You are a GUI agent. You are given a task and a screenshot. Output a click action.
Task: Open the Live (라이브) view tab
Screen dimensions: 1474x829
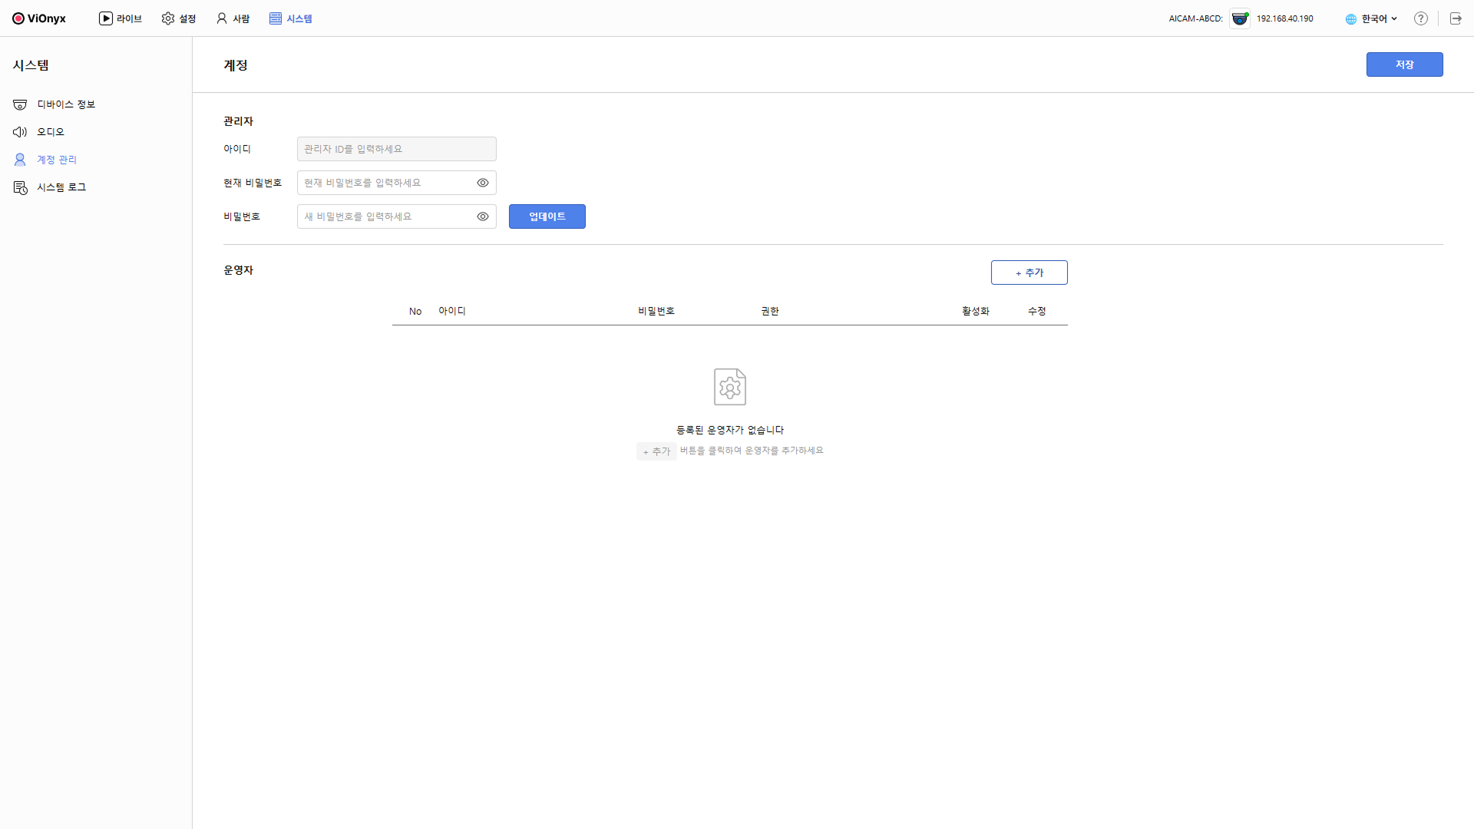[121, 18]
